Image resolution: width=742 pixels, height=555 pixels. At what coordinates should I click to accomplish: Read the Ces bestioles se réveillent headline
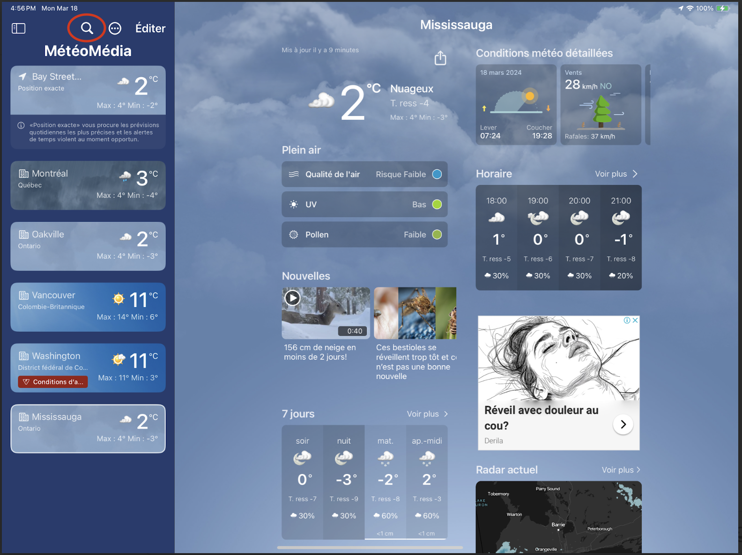(x=416, y=362)
